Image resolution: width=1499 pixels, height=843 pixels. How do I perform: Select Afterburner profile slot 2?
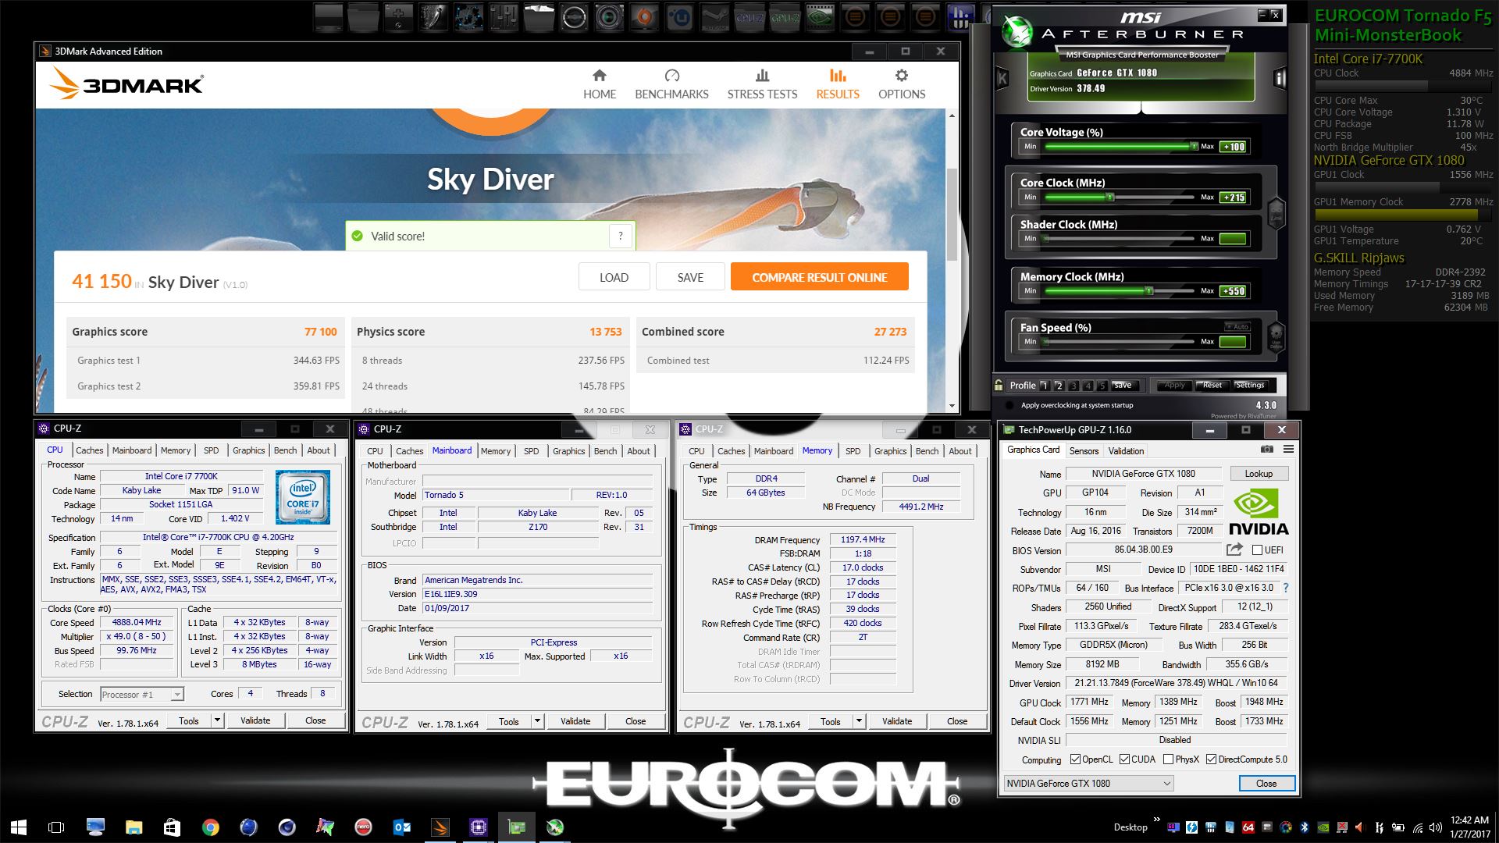[x=1059, y=386]
